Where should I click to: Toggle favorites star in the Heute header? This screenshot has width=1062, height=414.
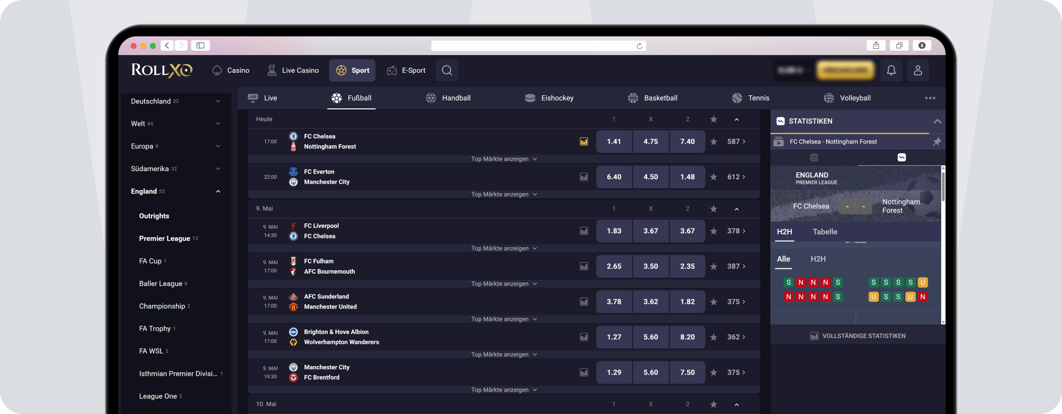[714, 119]
